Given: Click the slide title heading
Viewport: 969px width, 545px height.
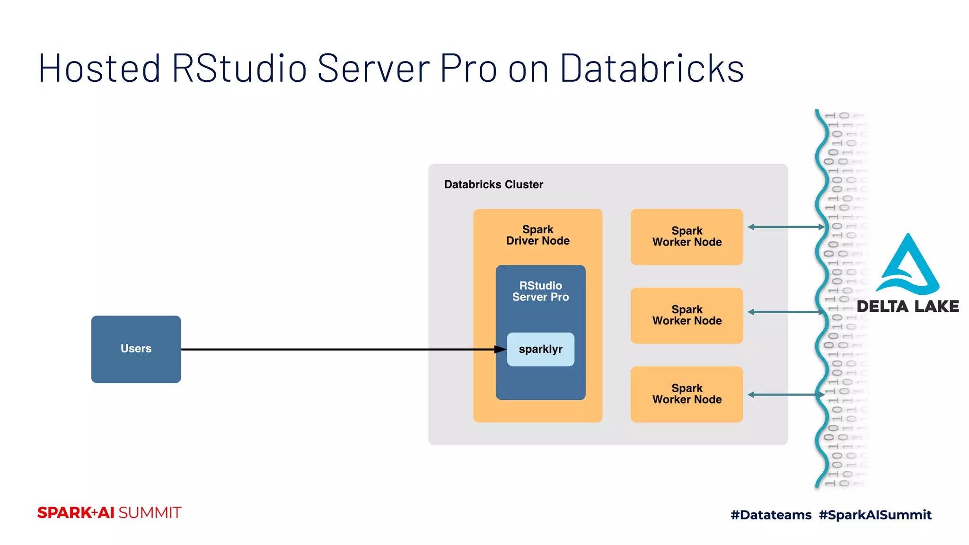Looking at the screenshot, I should click(x=391, y=69).
